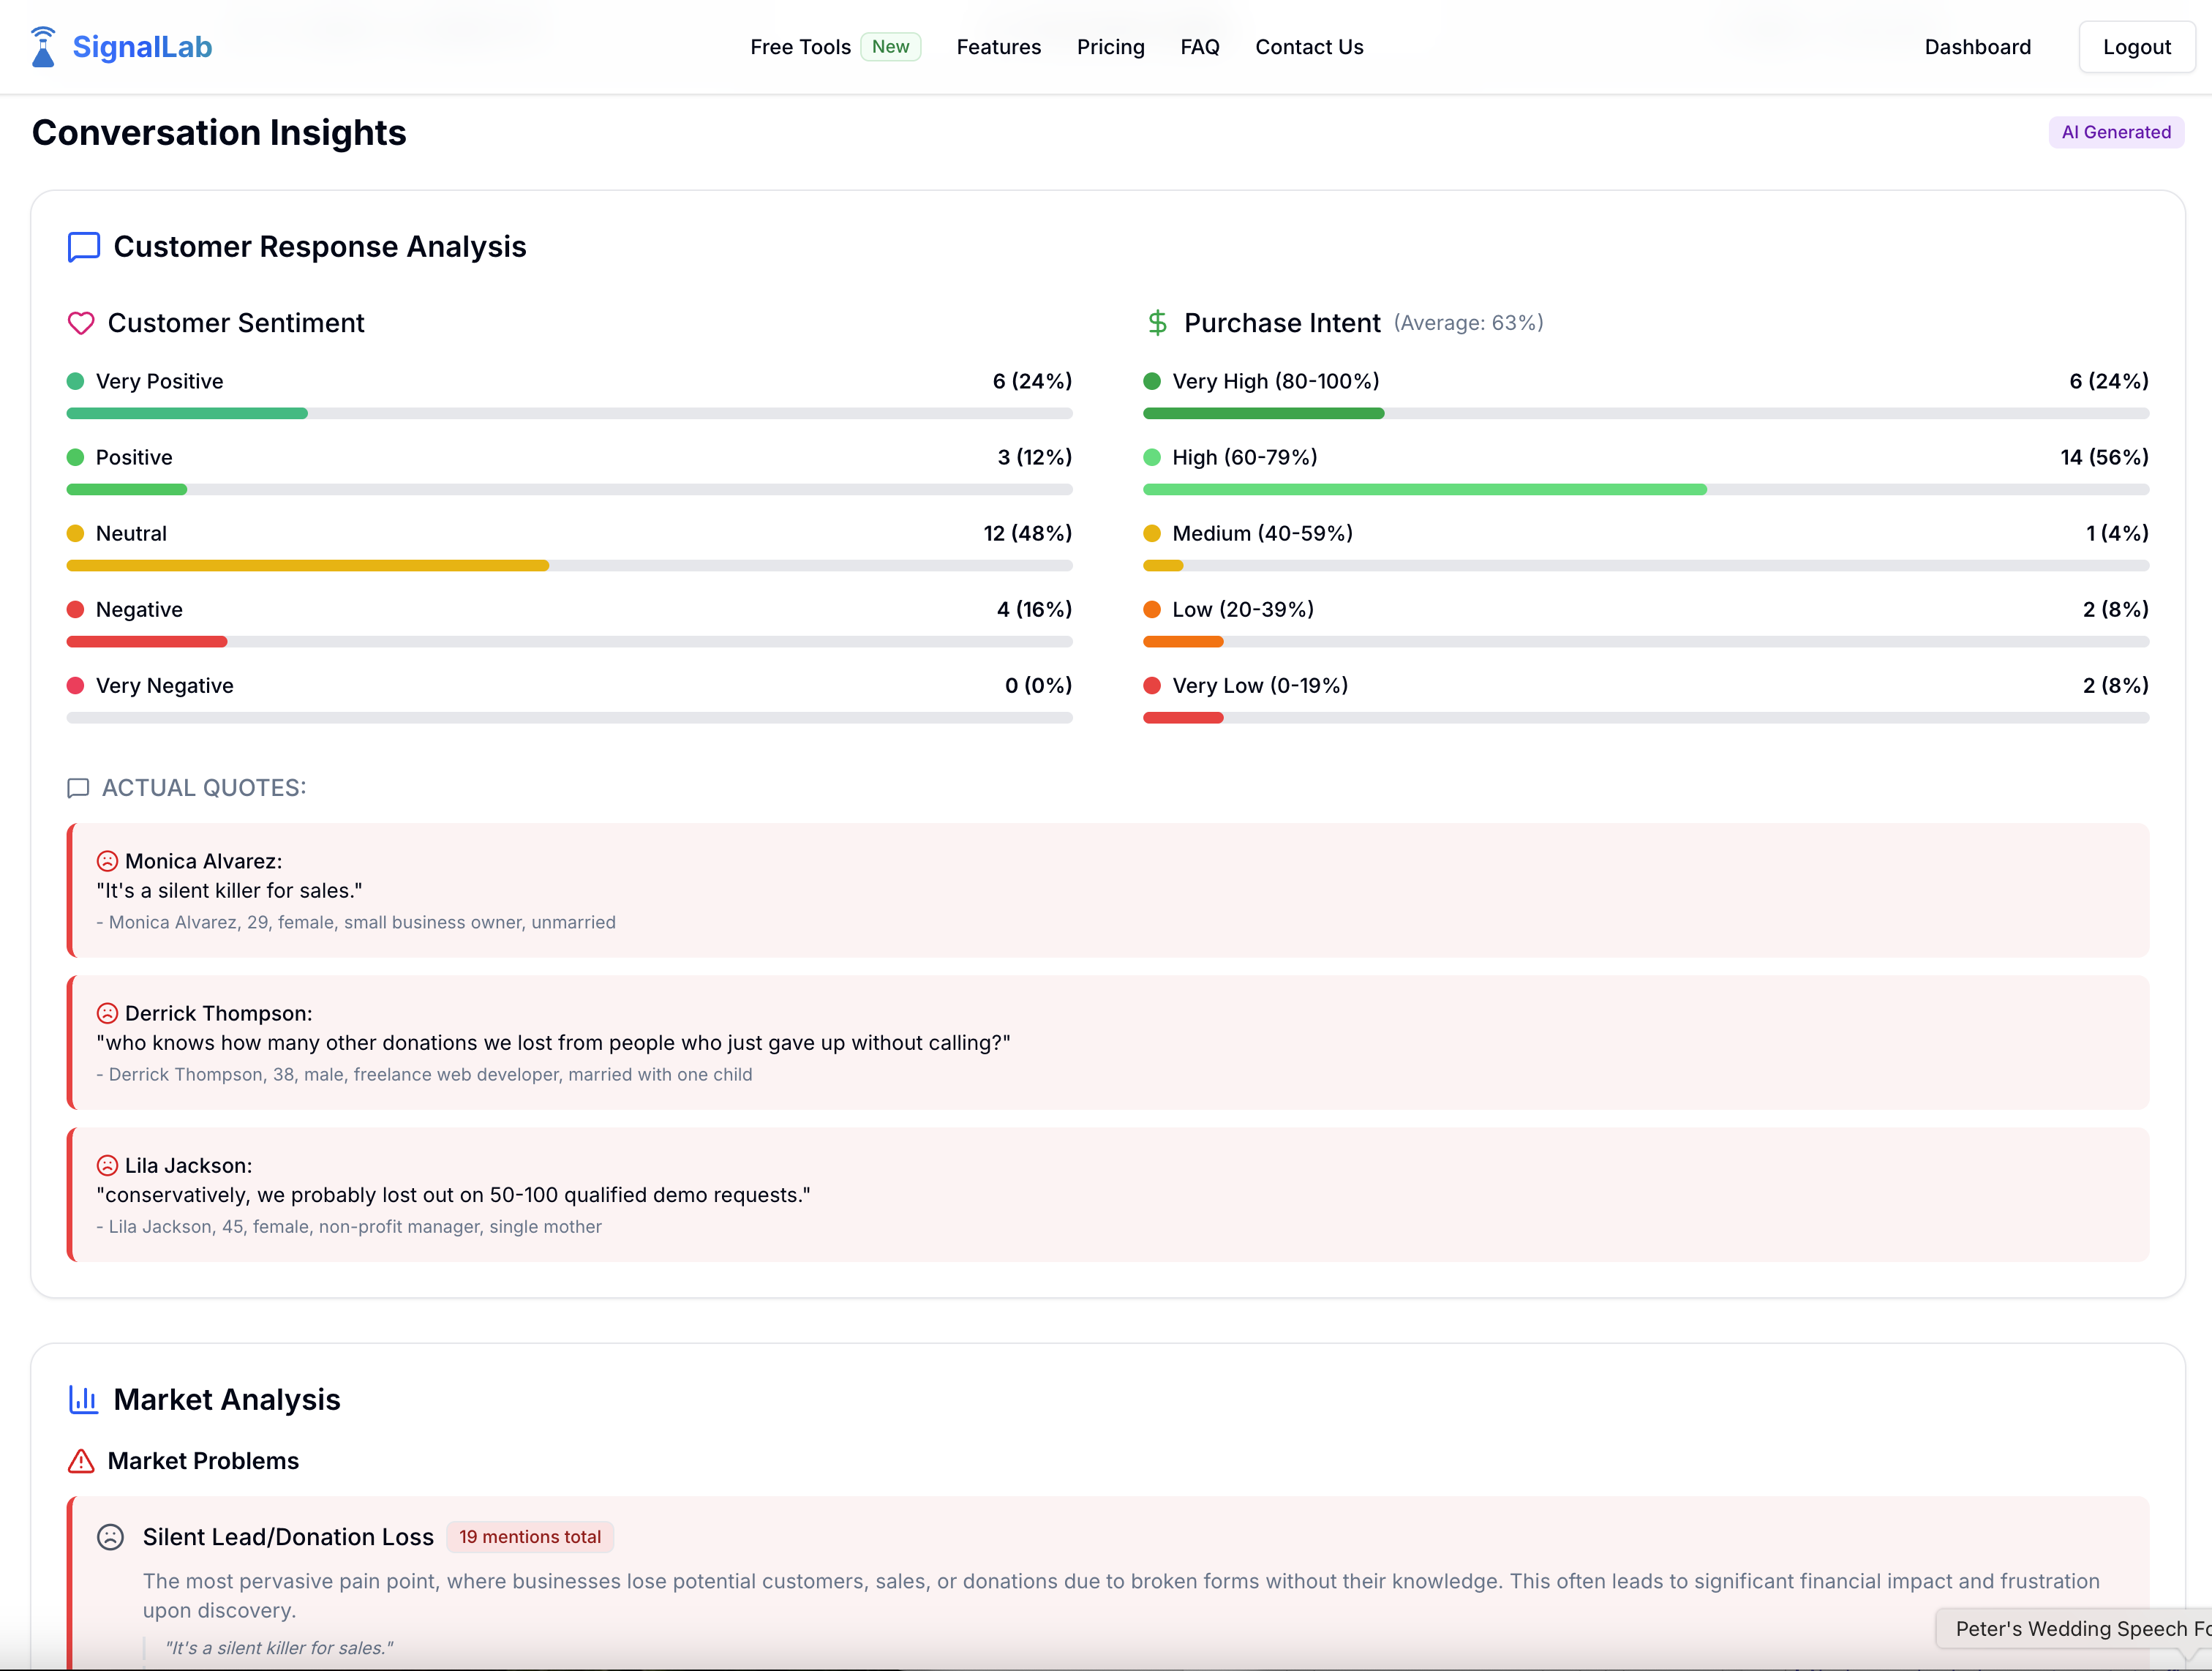Click the SignalLab antenna logo icon
Viewport: 2212px width, 1671px height.
42,46
